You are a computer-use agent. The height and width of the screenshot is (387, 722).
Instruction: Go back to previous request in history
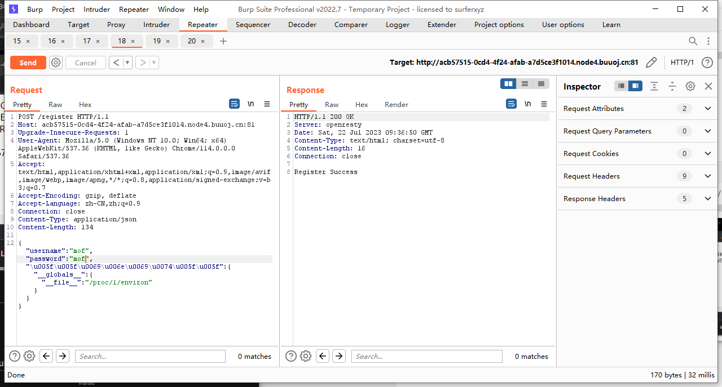tap(116, 63)
